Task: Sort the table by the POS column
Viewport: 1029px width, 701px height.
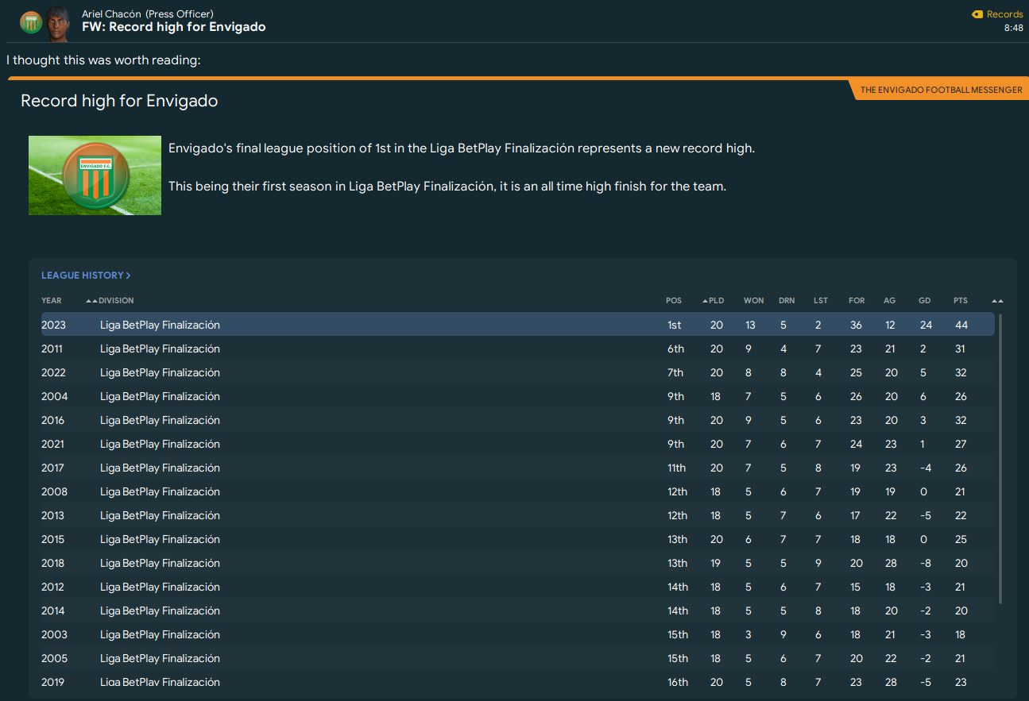Action: [x=674, y=301]
